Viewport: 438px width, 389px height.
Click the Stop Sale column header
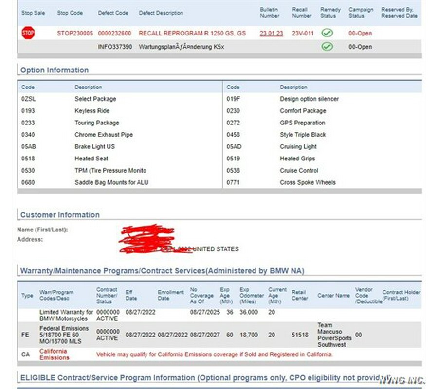(x=33, y=13)
